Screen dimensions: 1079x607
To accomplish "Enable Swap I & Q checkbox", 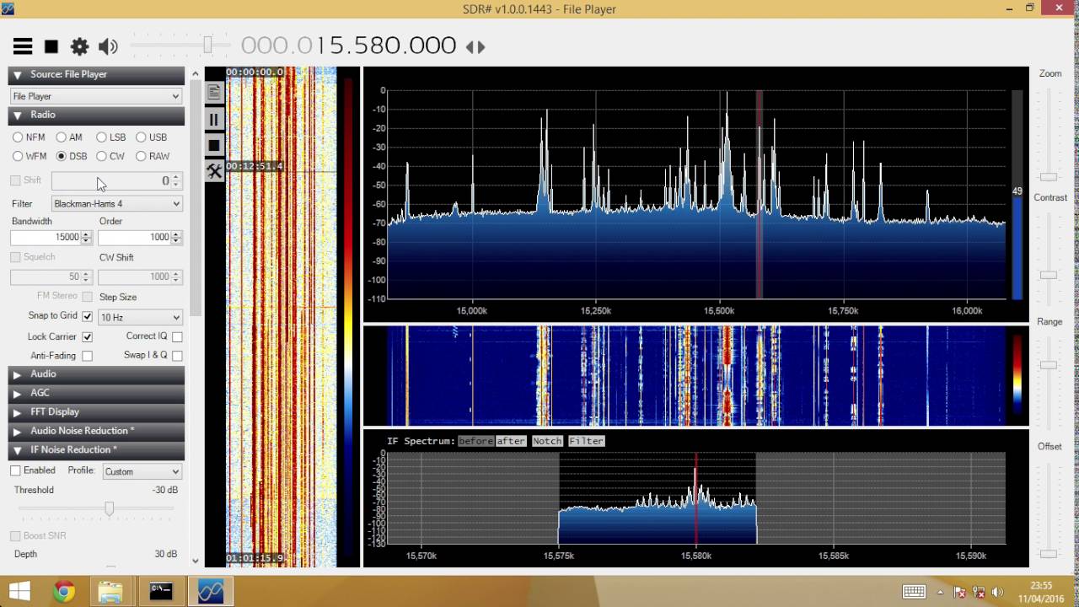I will (x=177, y=356).
